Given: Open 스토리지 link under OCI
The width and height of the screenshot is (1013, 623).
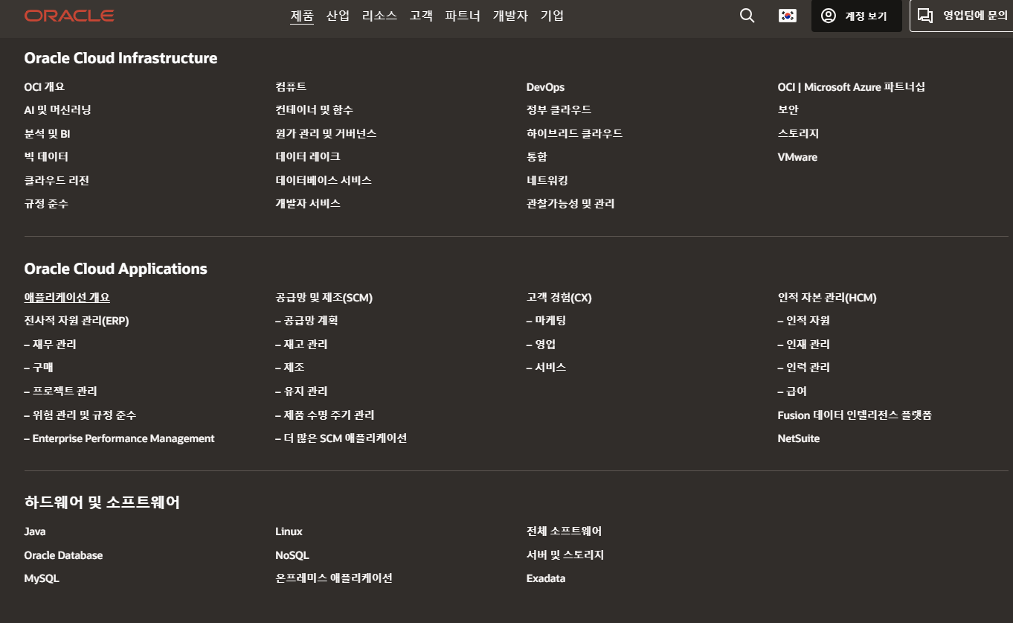Looking at the screenshot, I should click(798, 134).
